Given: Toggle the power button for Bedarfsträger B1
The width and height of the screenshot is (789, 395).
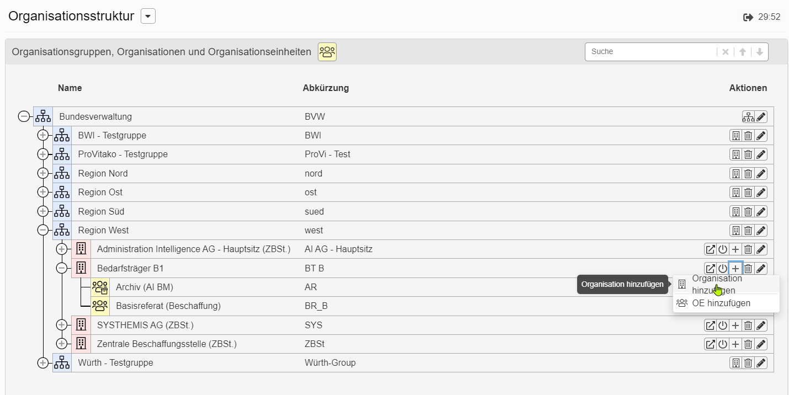Looking at the screenshot, I should click(x=723, y=269).
